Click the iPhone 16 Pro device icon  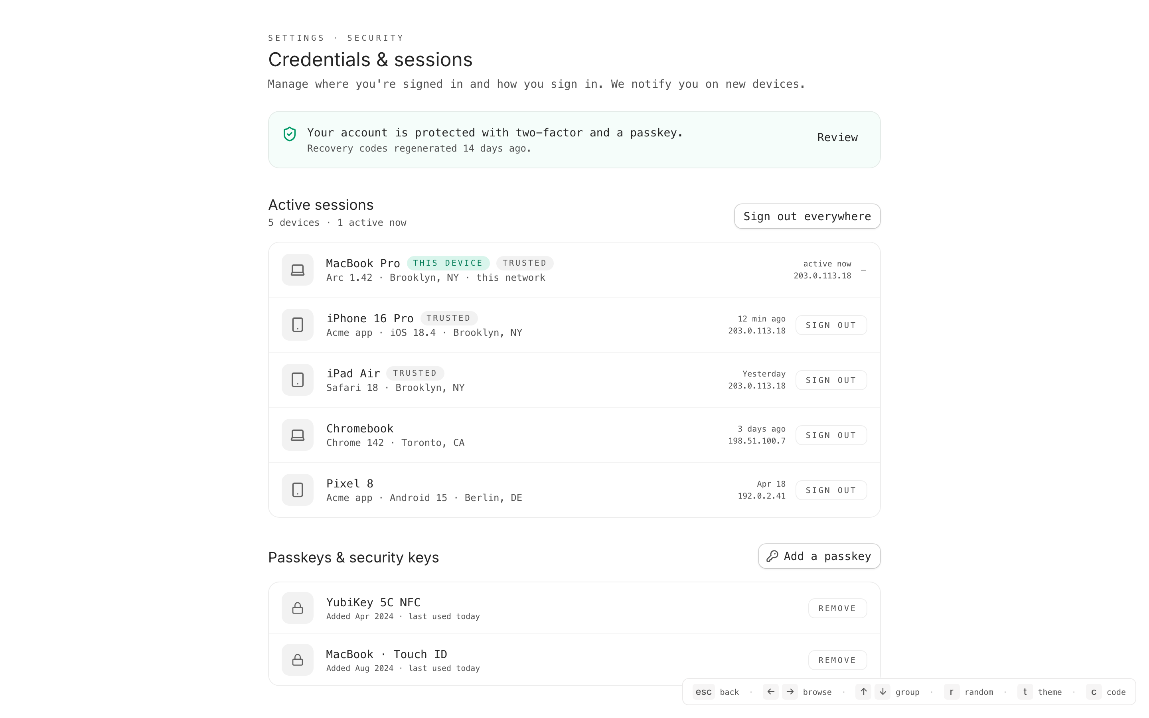coord(298,325)
